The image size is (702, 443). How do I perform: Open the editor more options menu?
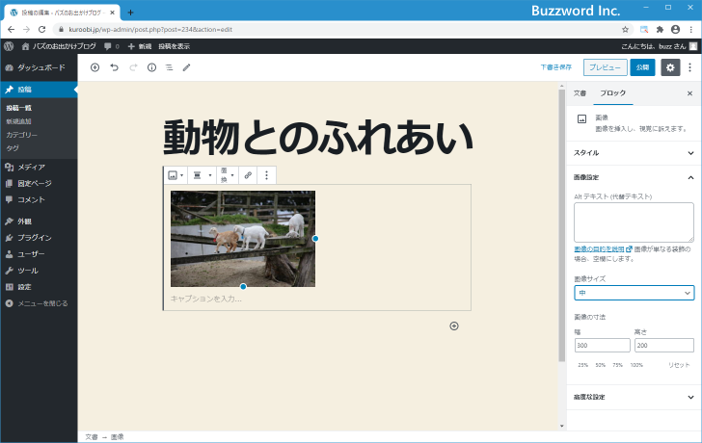click(x=689, y=67)
